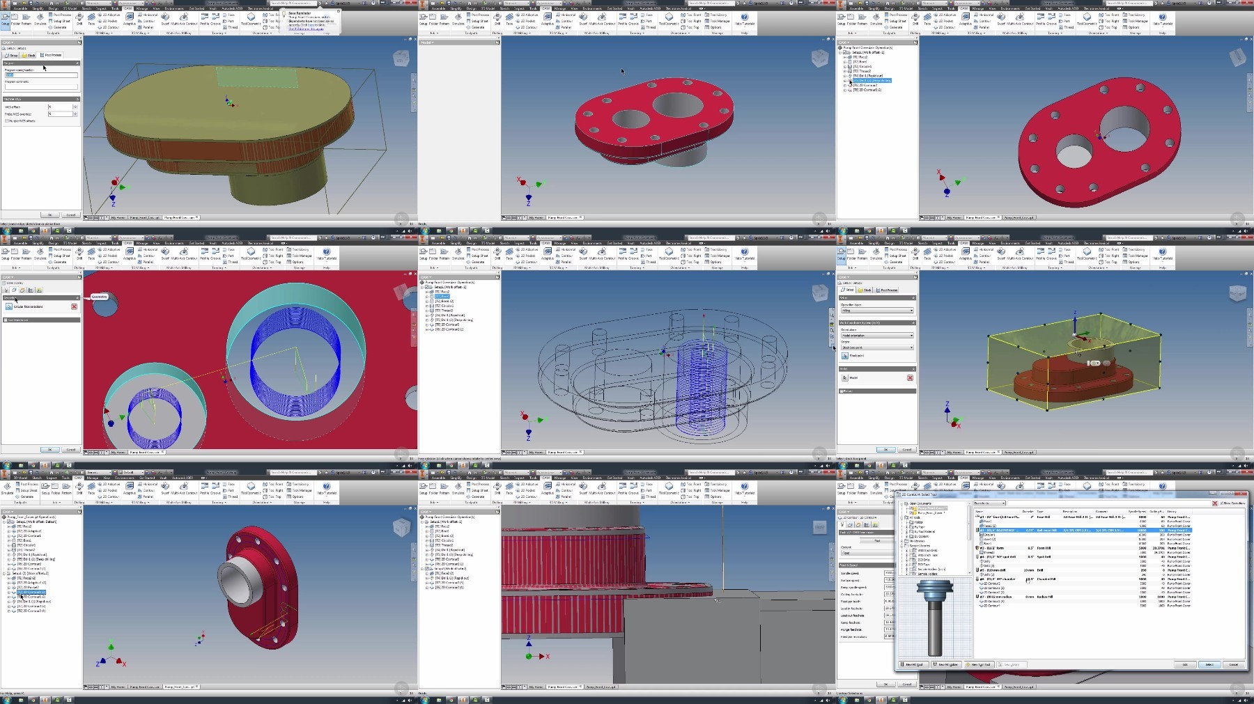The height and width of the screenshot is (704, 1254).
Task: Open Manage ribbon tab in yellow stock-box frame
Action: coord(977,243)
